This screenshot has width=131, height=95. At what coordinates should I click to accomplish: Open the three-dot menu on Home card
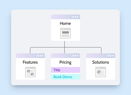tap(76, 17)
